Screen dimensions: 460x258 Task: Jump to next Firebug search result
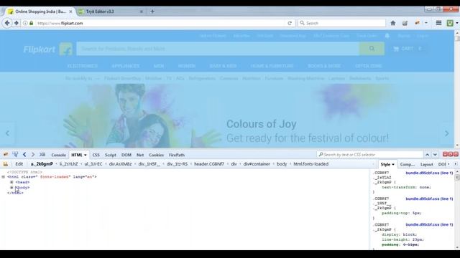tap(435, 155)
